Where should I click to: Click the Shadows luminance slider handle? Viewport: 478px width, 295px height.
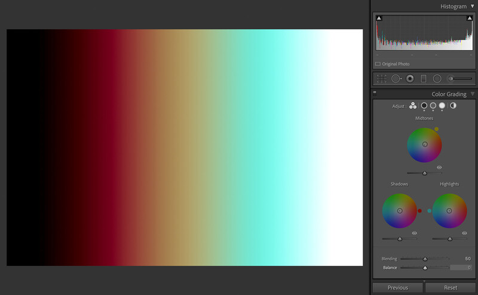400,239
